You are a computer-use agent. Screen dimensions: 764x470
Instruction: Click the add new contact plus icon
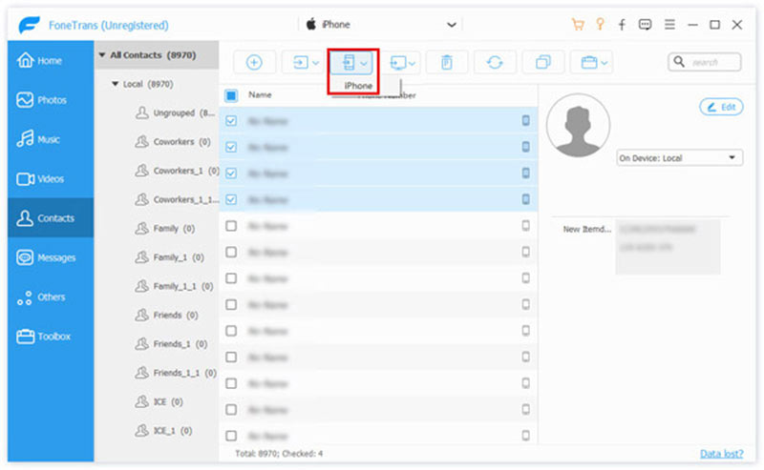254,62
